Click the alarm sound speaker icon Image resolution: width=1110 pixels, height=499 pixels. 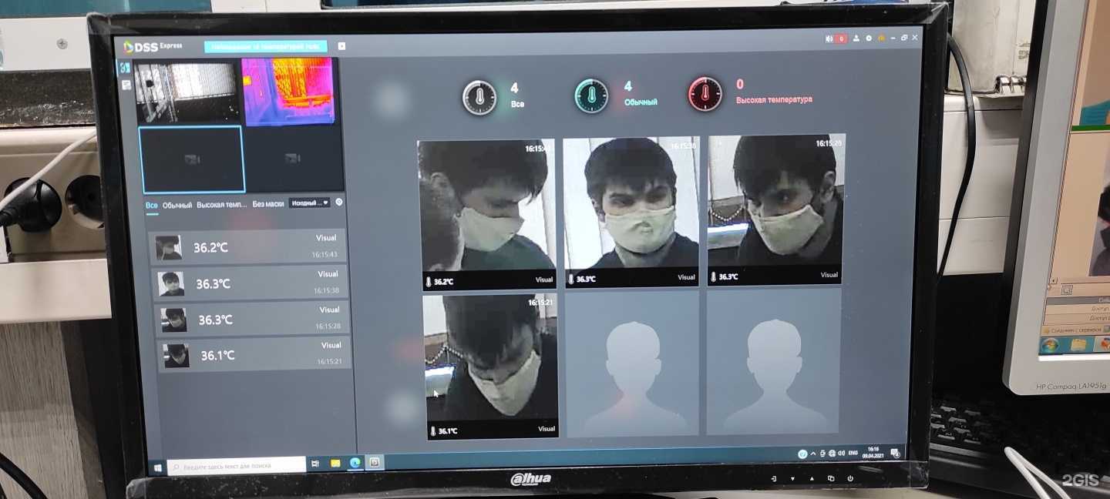[830, 39]
